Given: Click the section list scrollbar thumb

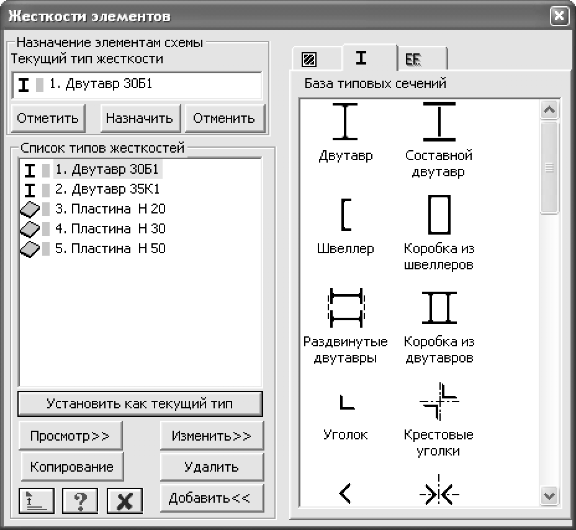Looking at the screenshot, I should point(549,167).
